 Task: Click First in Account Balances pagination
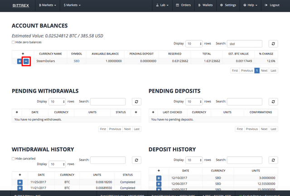pyautogui.click(x=235, y=70)
